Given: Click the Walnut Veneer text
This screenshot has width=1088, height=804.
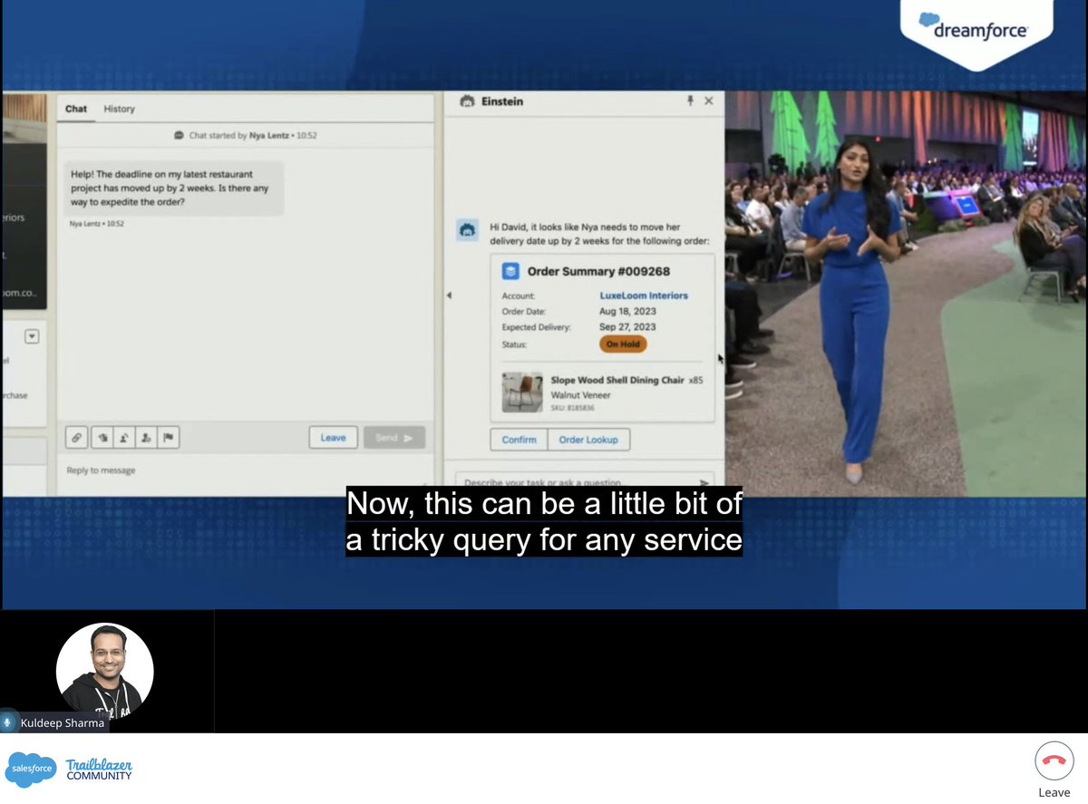Looking at the screenshot, I should coord(581,395).
